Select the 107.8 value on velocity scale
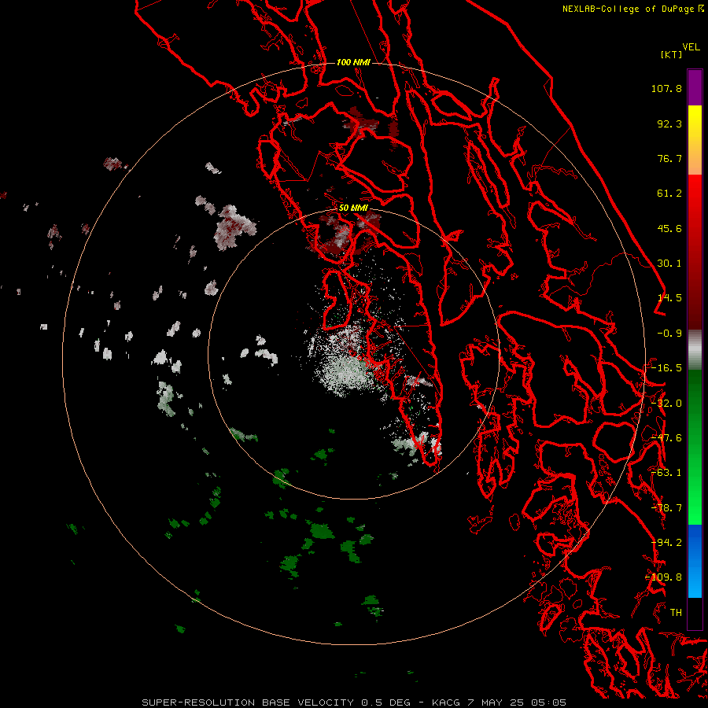The image size is (708, 708). (666, 88)
